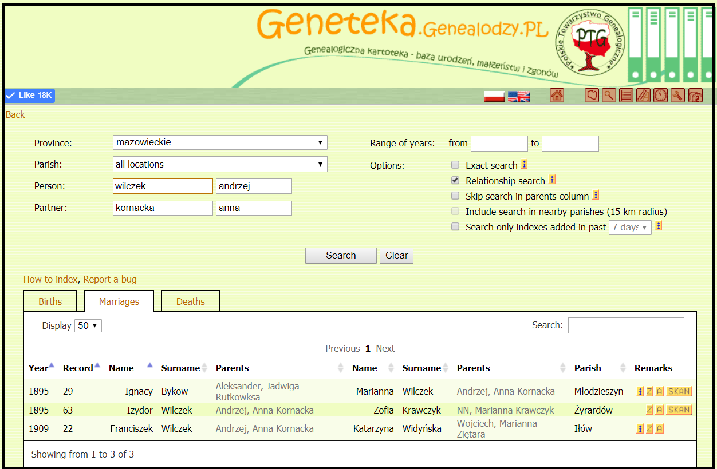This screenshot has height=469, width=717.
Task: Enable the Exact search checkbox
Action: click(455, 165)
